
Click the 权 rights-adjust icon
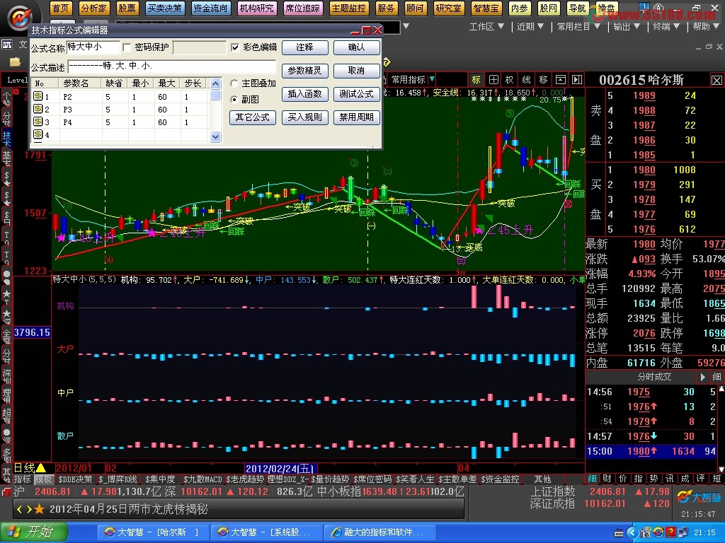(x=510, y=79)
